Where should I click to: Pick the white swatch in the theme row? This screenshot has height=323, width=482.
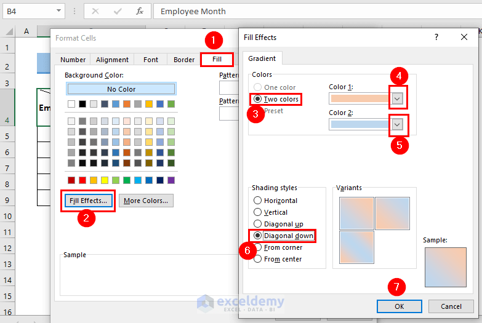(x=71, y=104)
